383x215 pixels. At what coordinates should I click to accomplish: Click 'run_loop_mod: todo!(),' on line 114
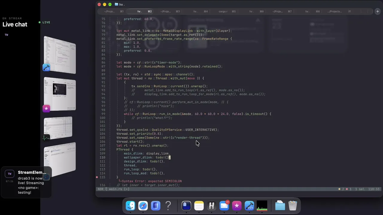tap(145, 173)
